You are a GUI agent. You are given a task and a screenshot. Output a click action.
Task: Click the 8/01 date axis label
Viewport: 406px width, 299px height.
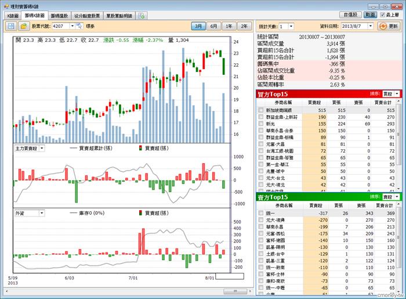coord(209,278)
